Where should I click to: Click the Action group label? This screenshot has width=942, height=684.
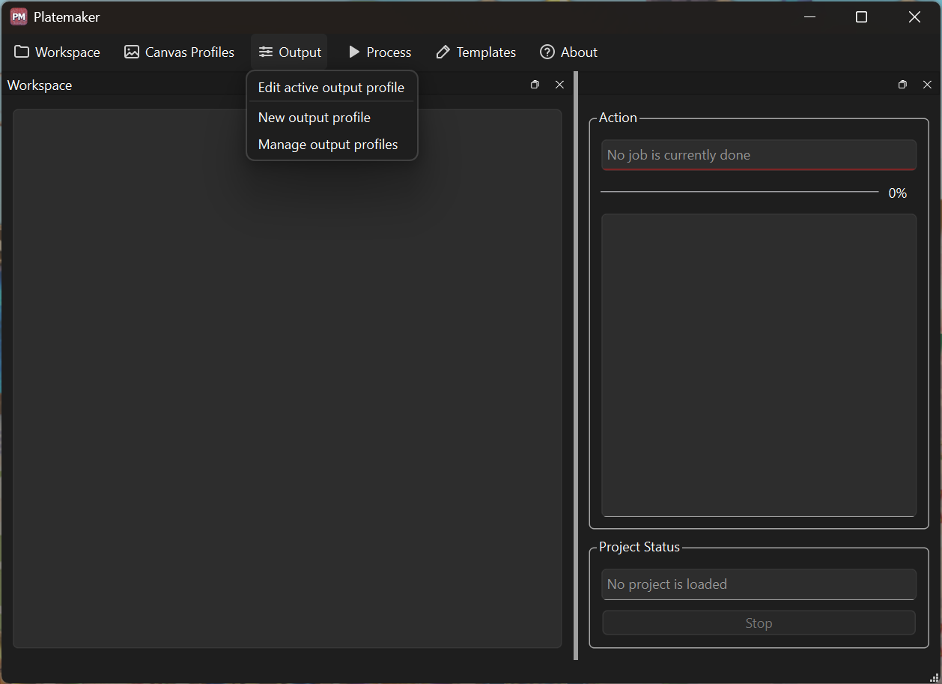coord(618,118)
